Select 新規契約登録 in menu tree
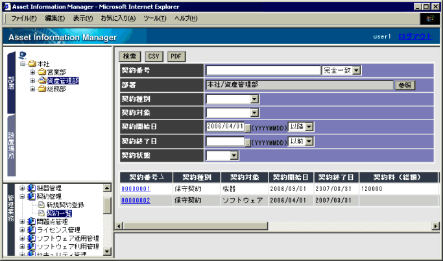443x261 pixels. coord(66,205)
